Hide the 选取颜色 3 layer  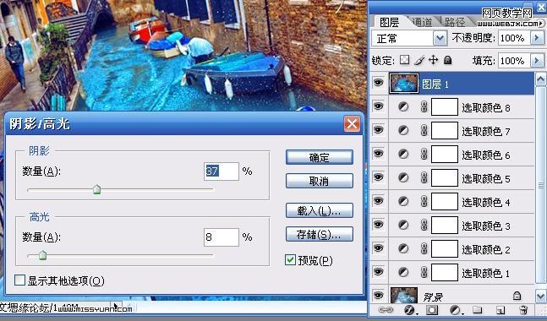click(x=379, y=225)
